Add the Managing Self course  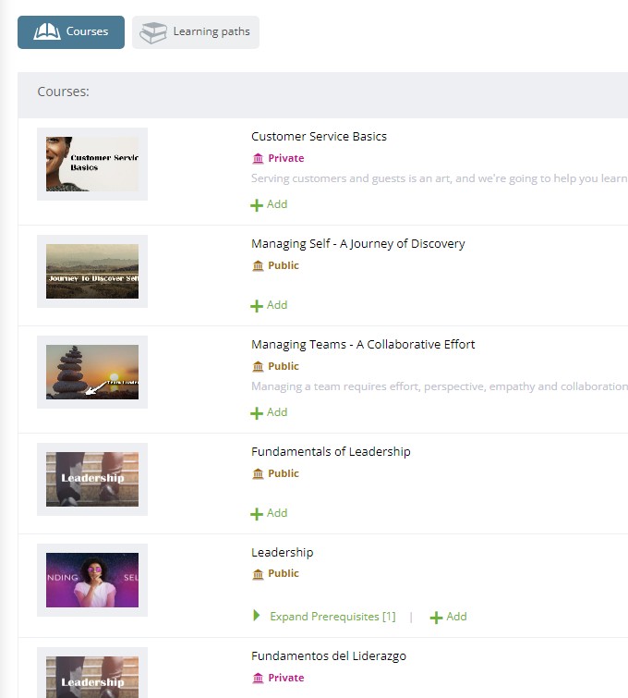(269, 305)
